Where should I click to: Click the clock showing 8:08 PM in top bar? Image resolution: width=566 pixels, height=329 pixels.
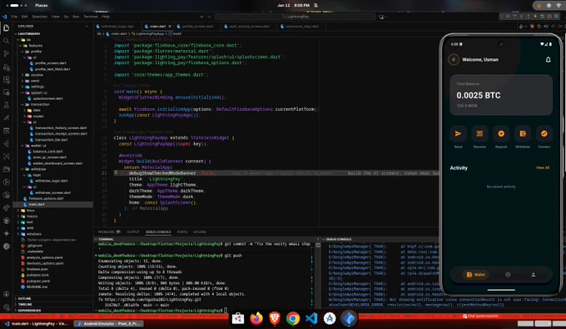(x=293, y=6)
